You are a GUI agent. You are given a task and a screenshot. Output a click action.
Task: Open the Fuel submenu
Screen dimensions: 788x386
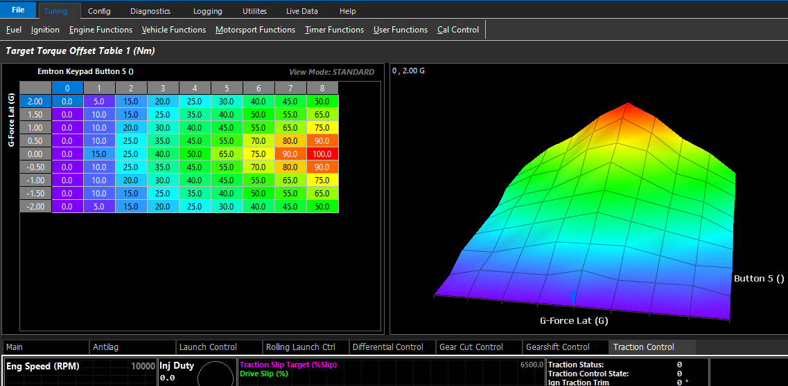(x=14, y=30)
